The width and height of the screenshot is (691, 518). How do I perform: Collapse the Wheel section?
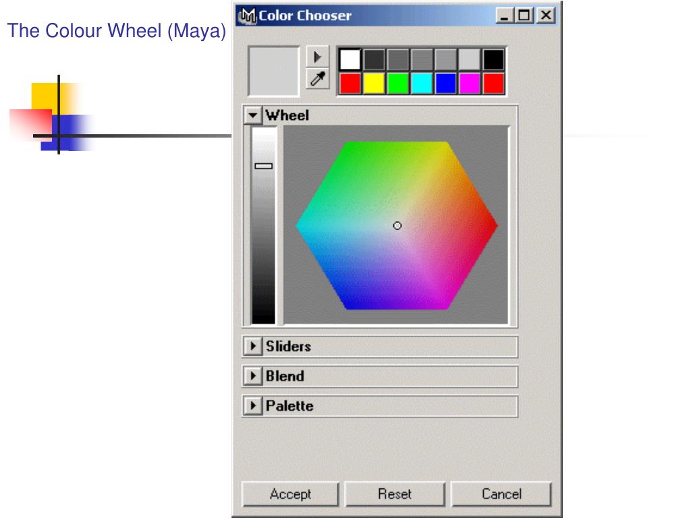click(x=252, y=115)
